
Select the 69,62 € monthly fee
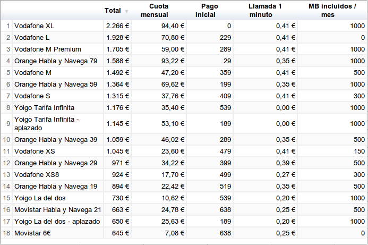tap(173, 85)
